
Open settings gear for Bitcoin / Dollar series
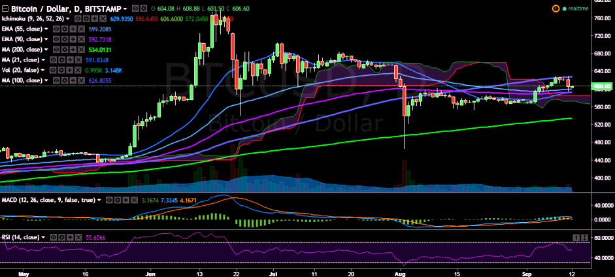tap(144, 8)
